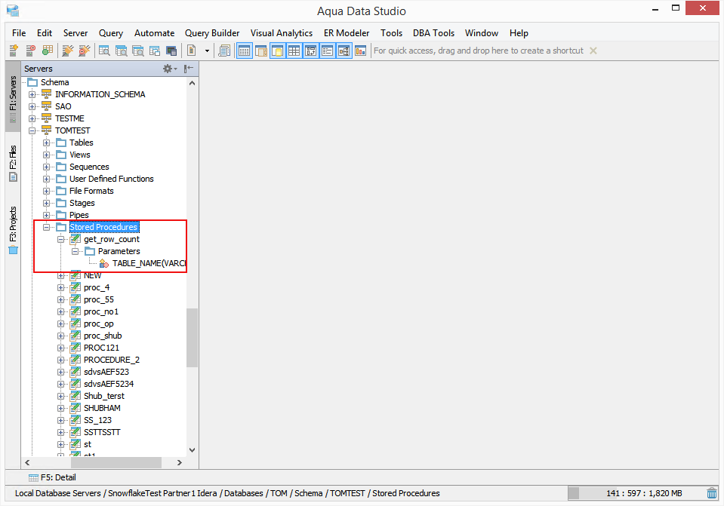Open the DBA Tools menu

point(433,33)
